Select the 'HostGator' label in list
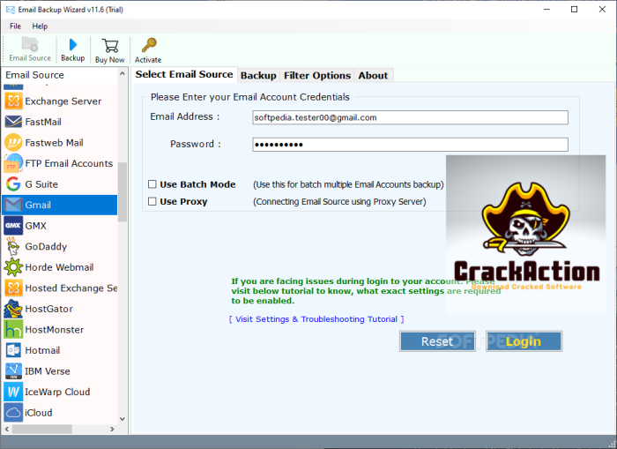 (49, 309)
